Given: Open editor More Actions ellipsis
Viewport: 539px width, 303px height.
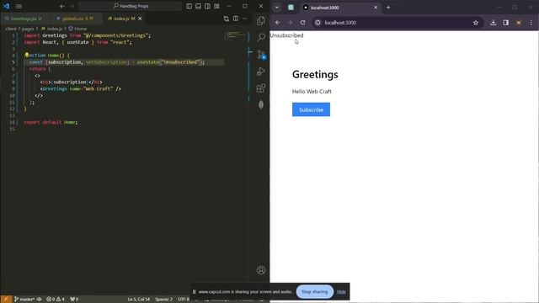Looking at the screenshot, I should tap(245, 19).
